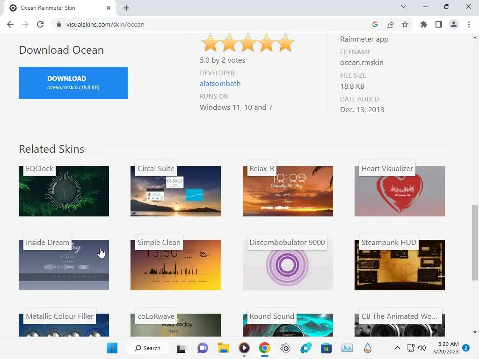The width and height of the screenshot is (479, 359).
Task: Open the Round Sound skin thumbnail
Action: (288, 325)
